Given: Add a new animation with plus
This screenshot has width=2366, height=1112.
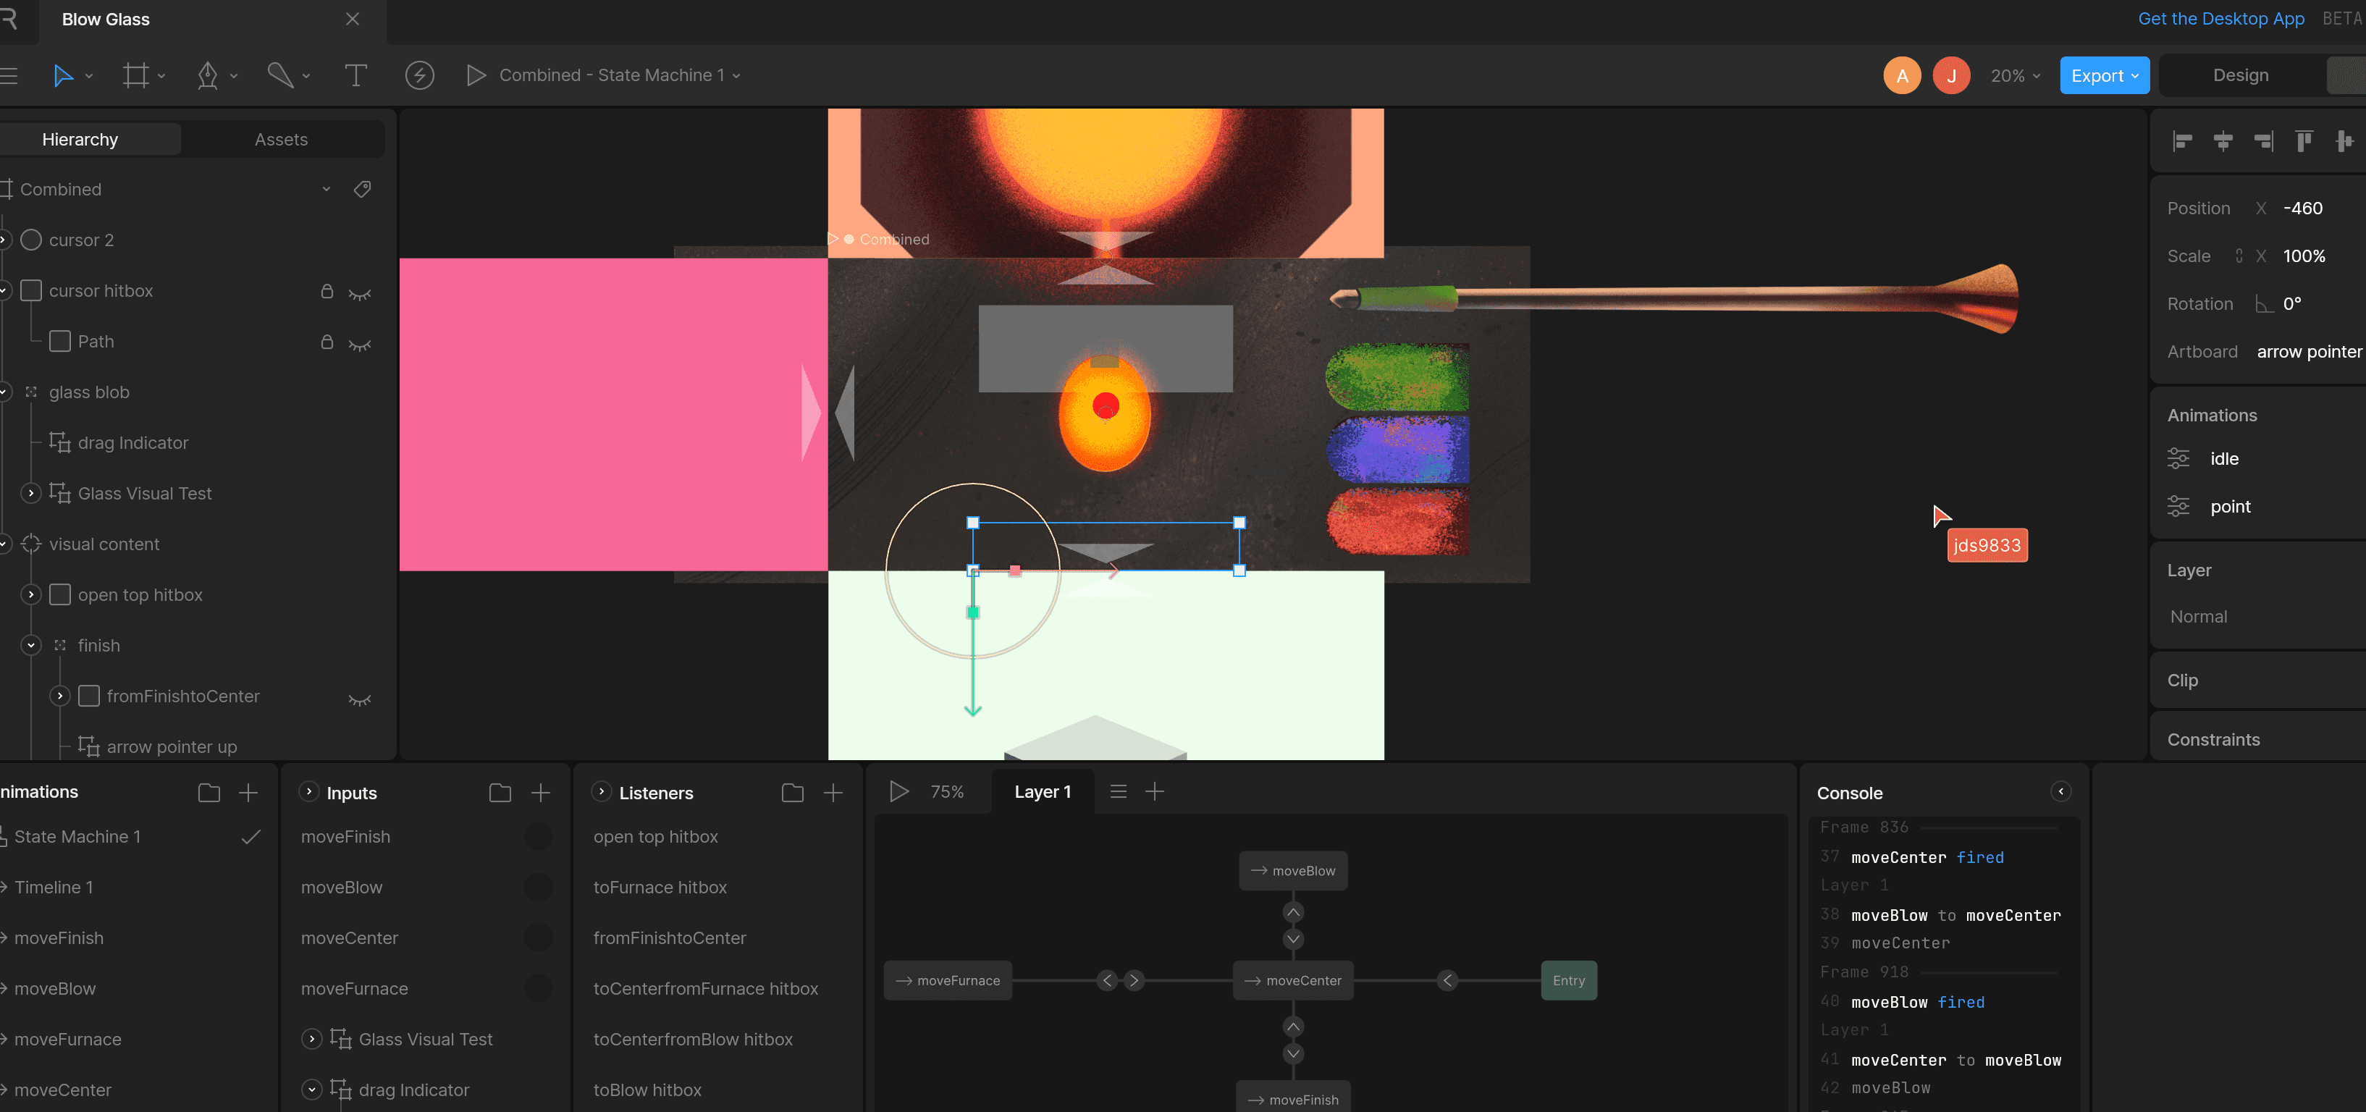Looking at the screenshot, I should click(248, 793).
